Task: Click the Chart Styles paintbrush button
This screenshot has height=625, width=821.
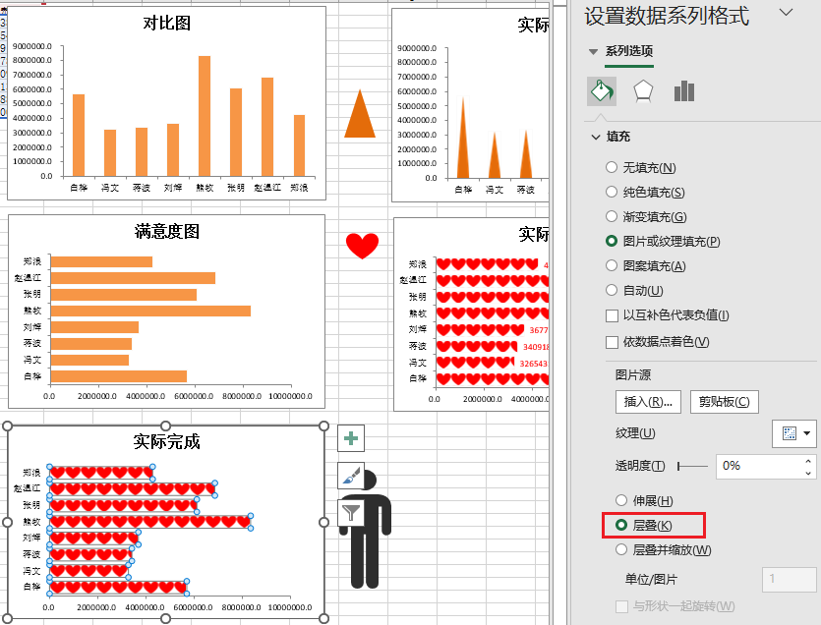Action: 351,476
